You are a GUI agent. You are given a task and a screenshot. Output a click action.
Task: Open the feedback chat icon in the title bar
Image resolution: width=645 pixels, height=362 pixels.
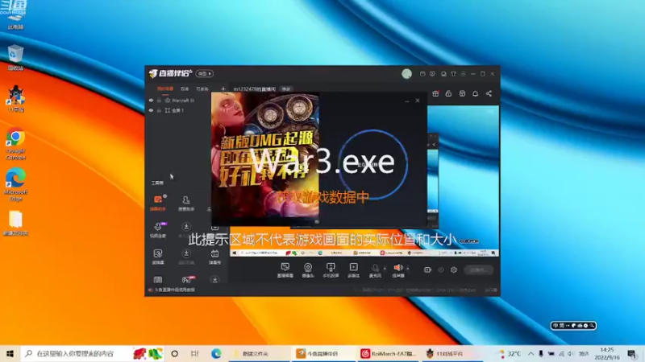point(432,74)
